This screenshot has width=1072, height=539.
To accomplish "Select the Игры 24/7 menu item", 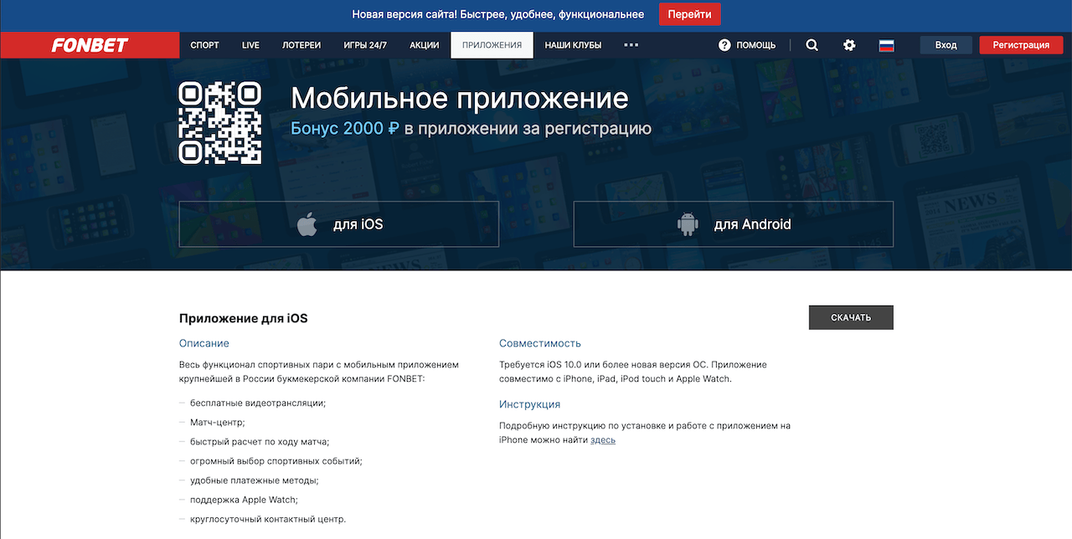I will [x=365, y=45].
